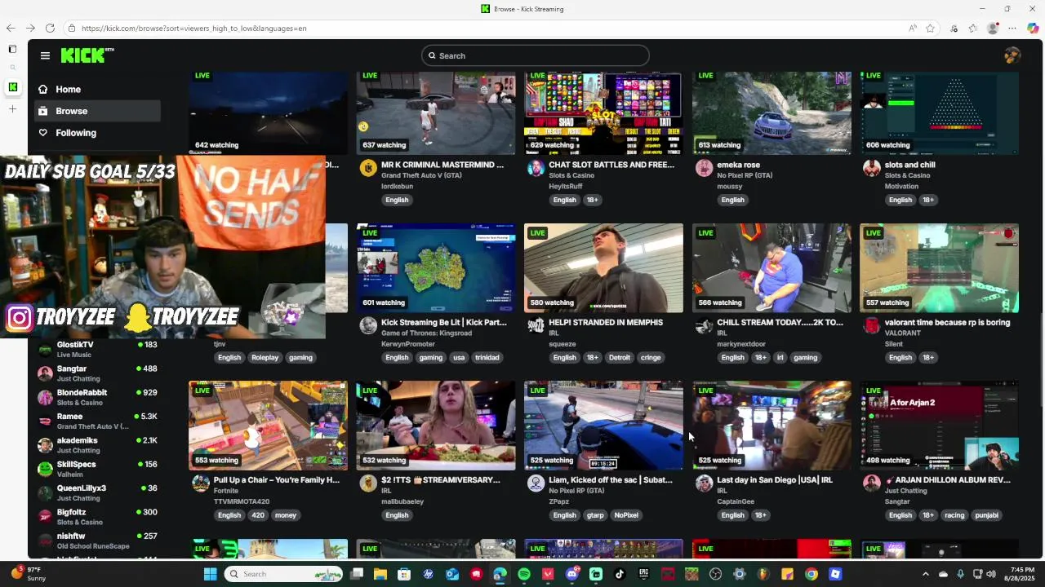Click trinidad tag under KerwynPromoter

(x=487, y=357)
